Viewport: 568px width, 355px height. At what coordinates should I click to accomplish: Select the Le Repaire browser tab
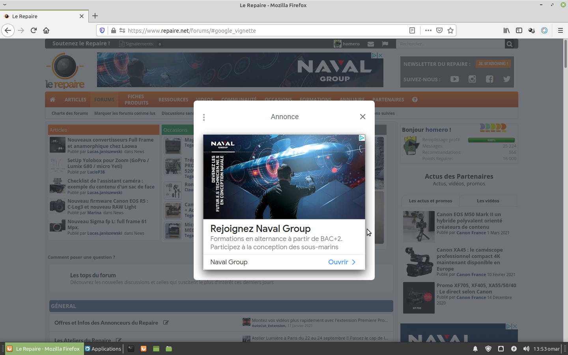(x=39, y=16)
